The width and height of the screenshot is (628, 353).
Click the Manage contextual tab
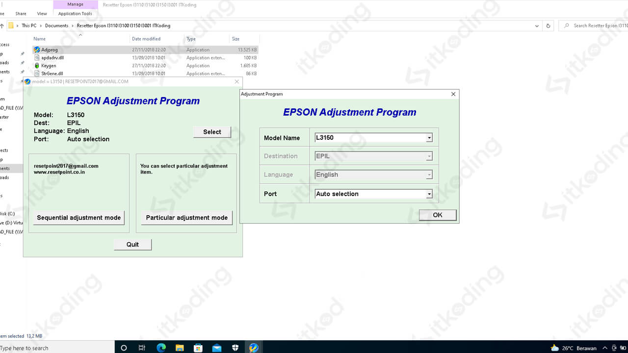coord(75,4)
